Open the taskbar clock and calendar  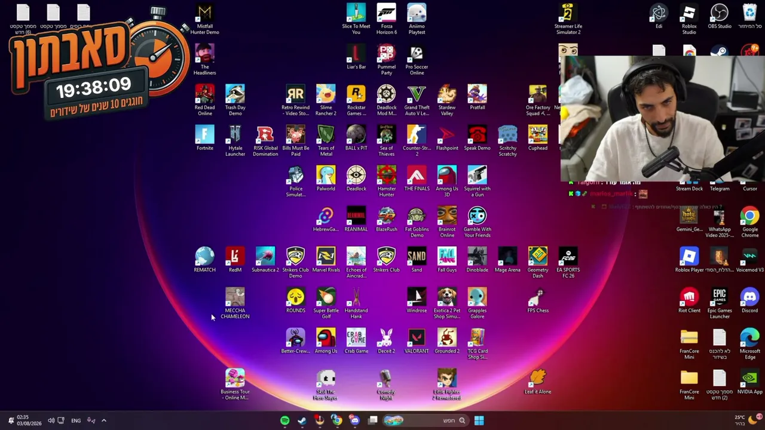[29, 420]
